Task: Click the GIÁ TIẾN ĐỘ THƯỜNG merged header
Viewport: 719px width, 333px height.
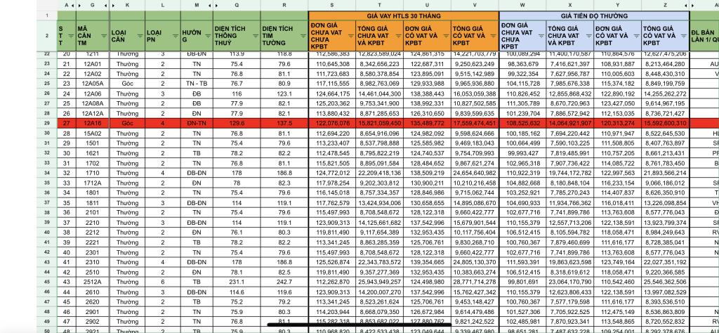Action: (594, 15)
